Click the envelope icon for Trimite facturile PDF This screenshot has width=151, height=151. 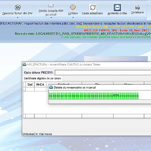point(51,6)
